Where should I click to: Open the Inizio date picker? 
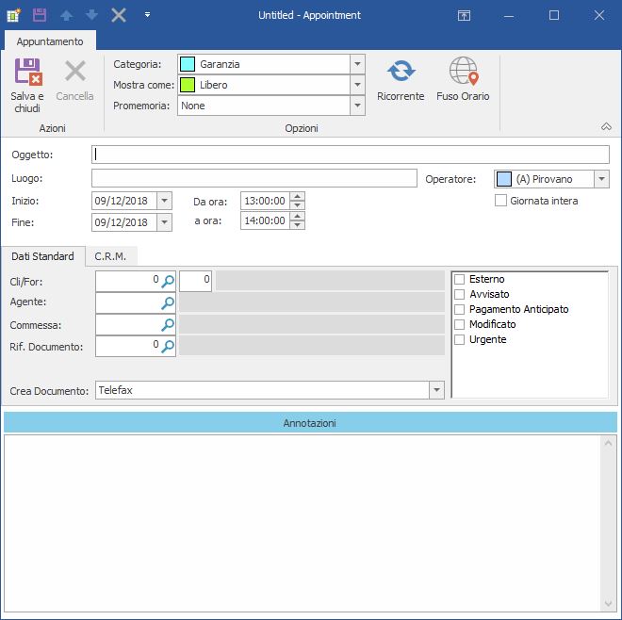point(164,201)
